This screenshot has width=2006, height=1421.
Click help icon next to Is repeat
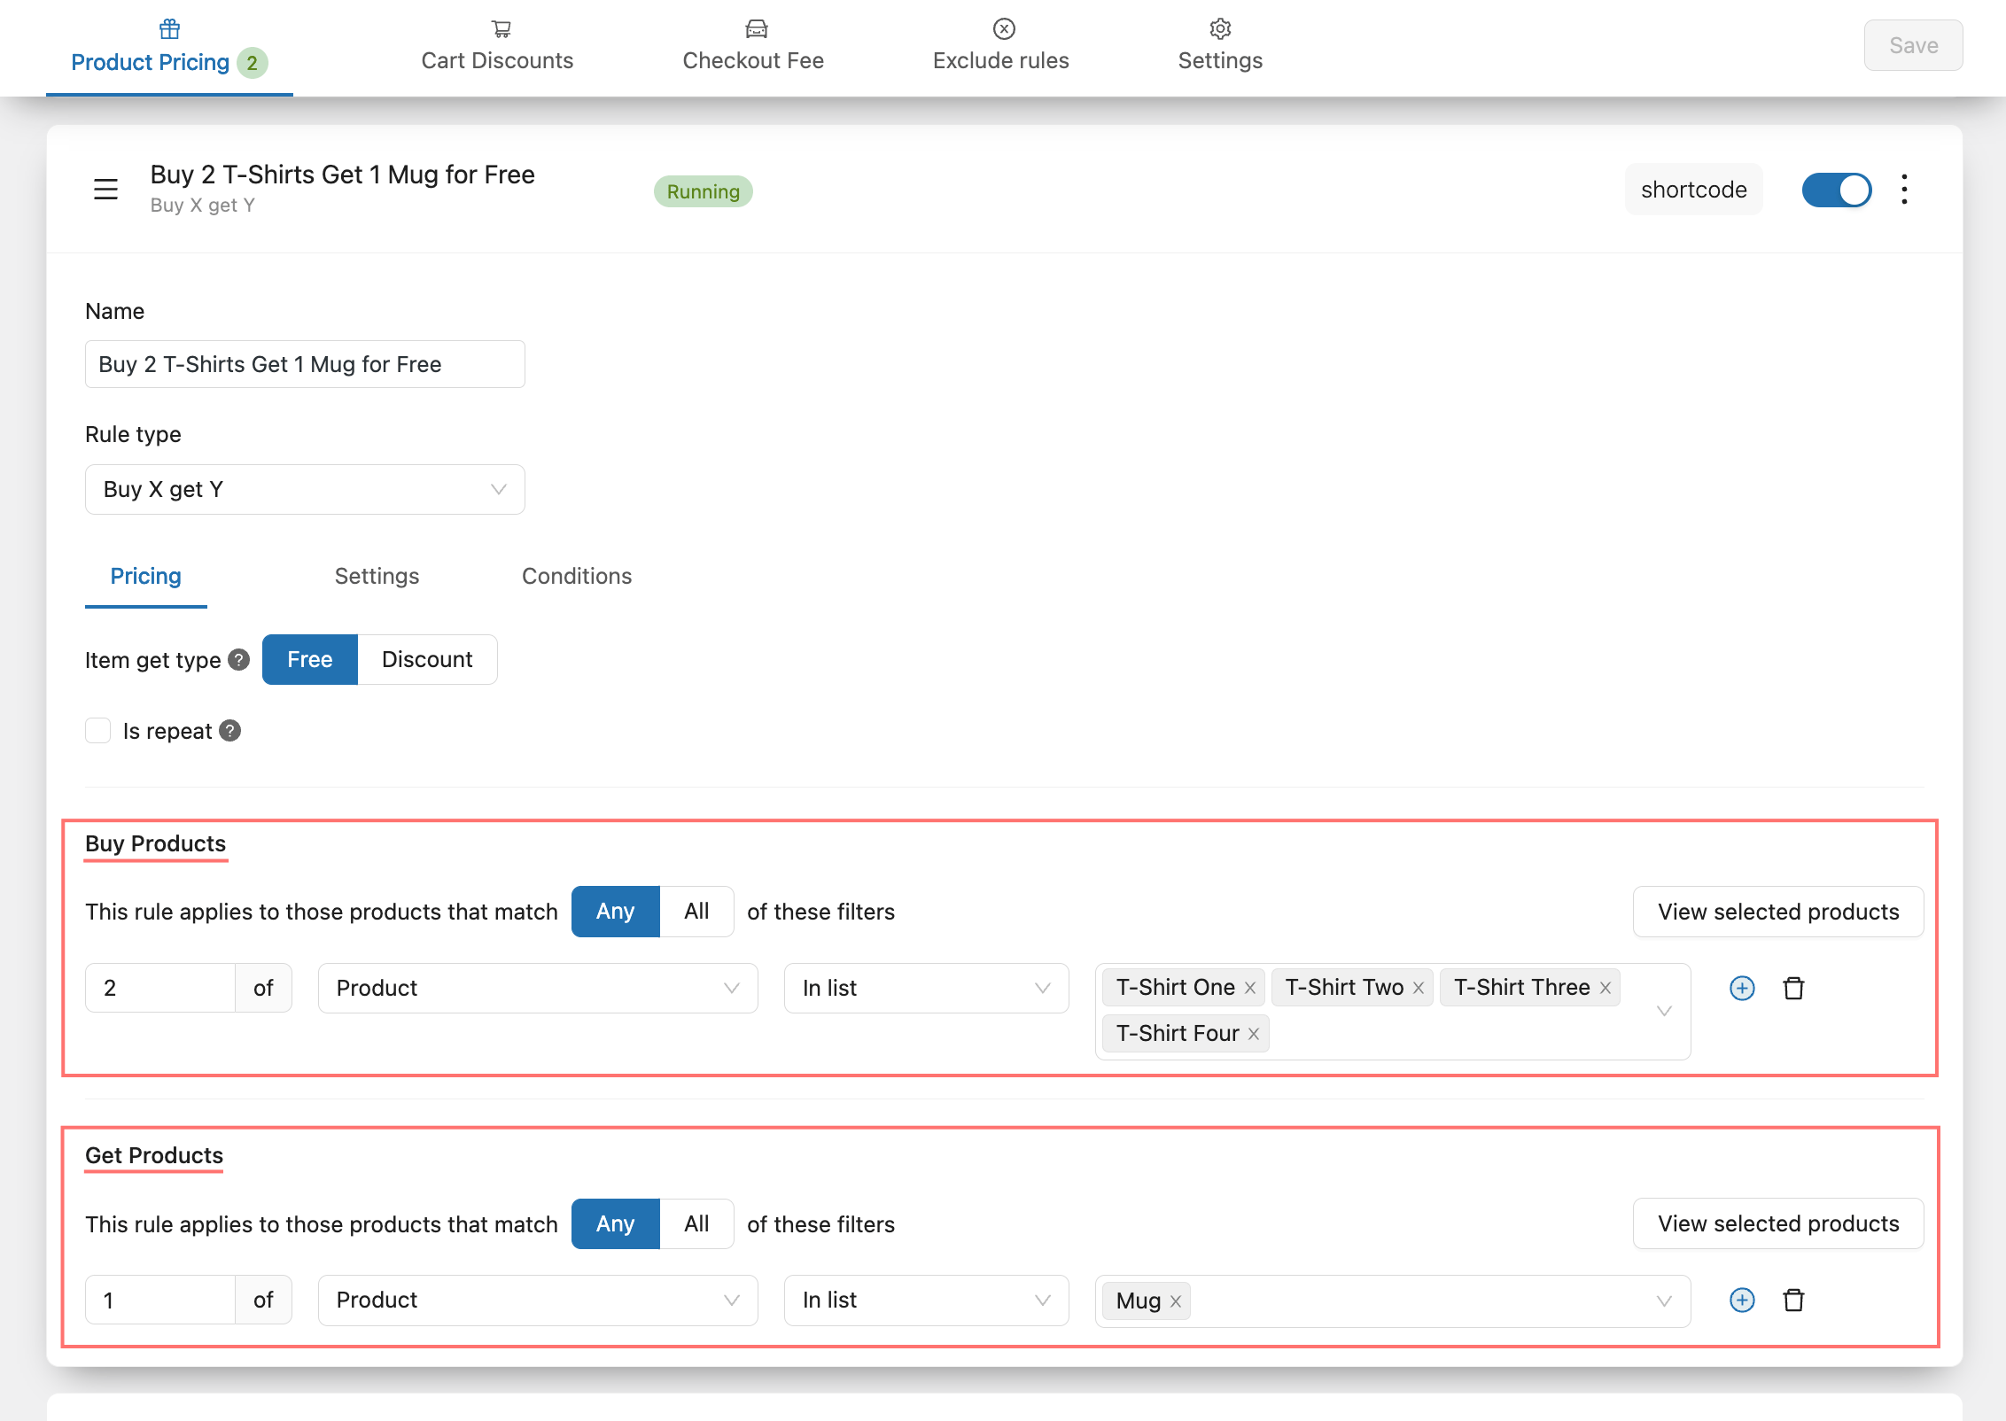(x=230, y=731)
